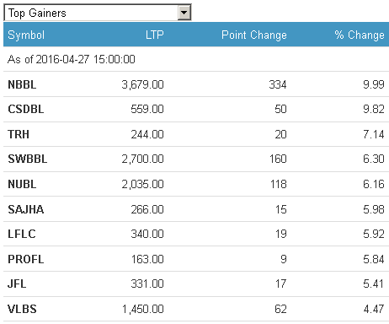Click the Top Gainers combo box field
This screenshot has width=389, height=324.
[x=98, y=13]
